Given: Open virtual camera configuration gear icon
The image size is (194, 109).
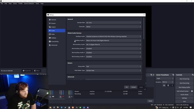Looking at the screenshot, I should click(x=192, y=91).
